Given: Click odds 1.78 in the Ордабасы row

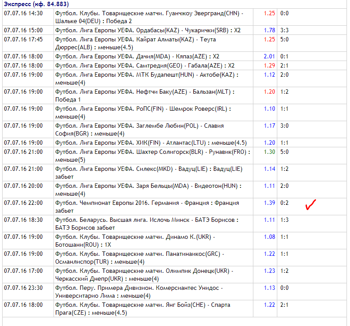Looking at the screenshot, I should [x=269, y=30].
